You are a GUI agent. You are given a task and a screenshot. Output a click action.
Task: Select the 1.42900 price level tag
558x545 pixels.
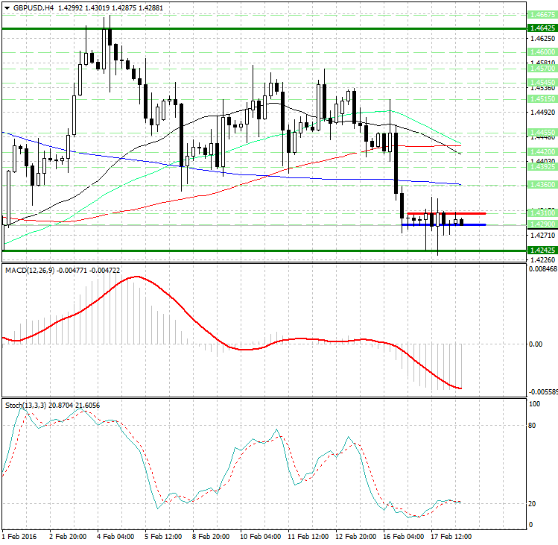point(540,224)
